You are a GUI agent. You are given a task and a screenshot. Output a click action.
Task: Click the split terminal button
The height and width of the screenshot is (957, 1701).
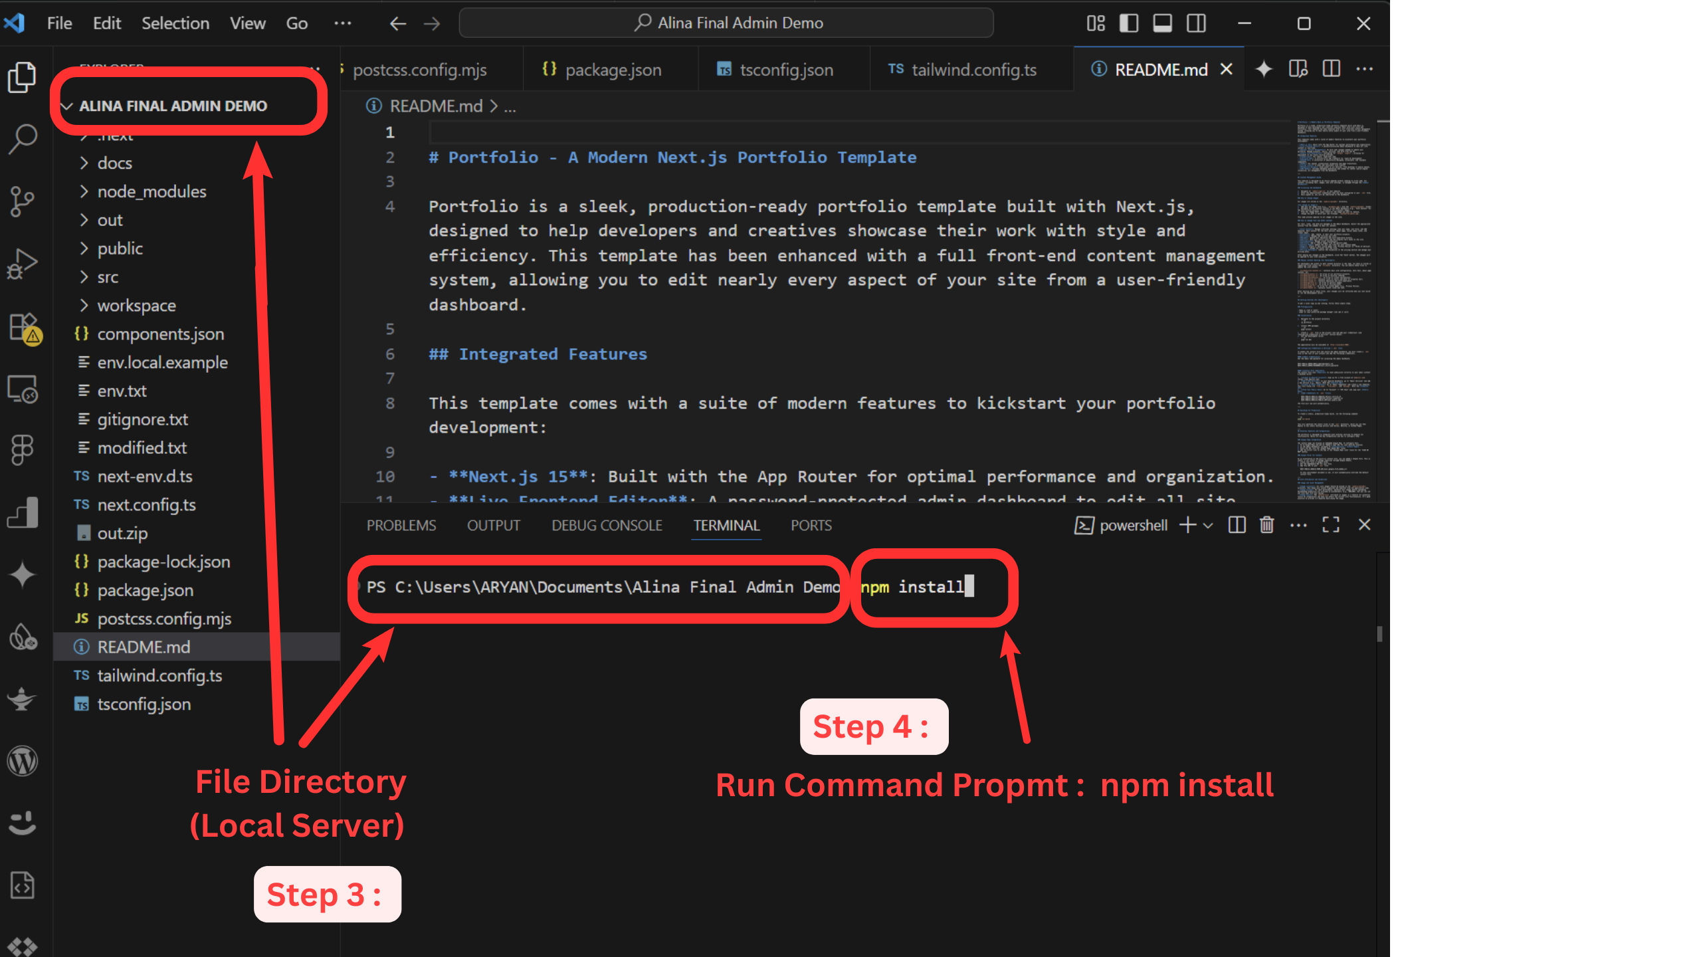tap(1237, 525)
